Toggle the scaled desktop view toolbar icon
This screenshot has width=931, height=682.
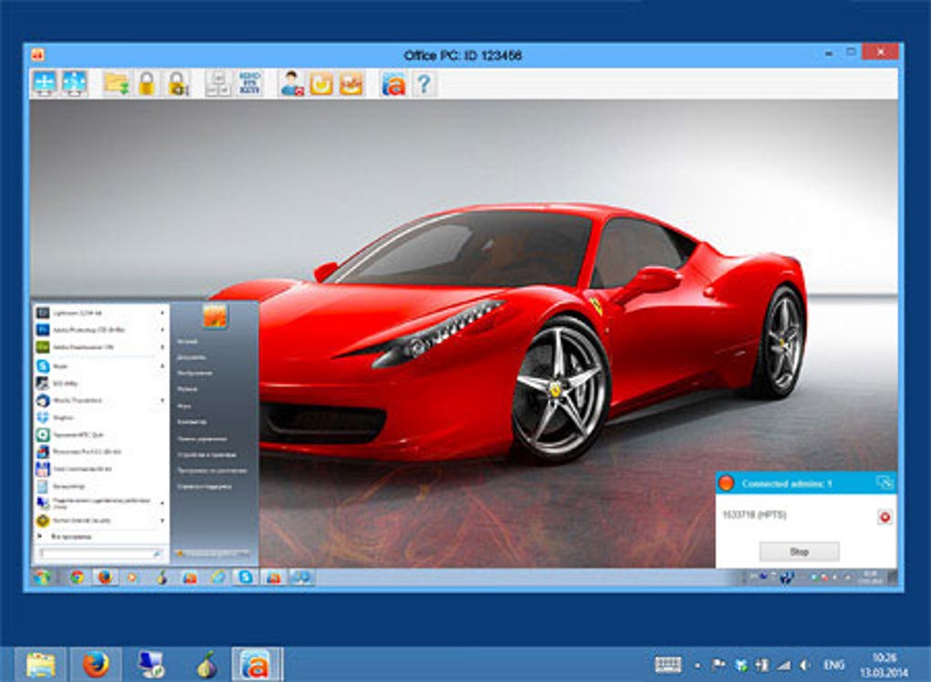(74, 83)
